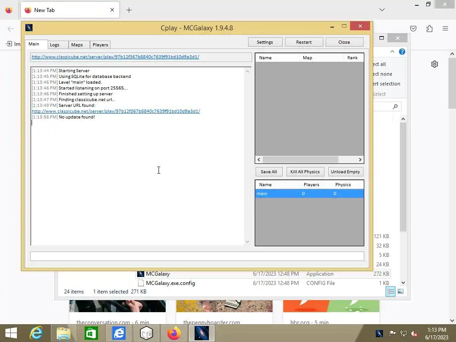Switch to Firefox from taskbar
The width and height of the screenshot is (456, 342).
pyautogui.click(x=174, y=333)
